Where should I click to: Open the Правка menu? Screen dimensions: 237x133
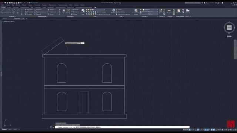[8, 5]
